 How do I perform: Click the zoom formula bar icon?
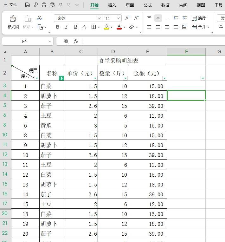(x=66, y=41)
